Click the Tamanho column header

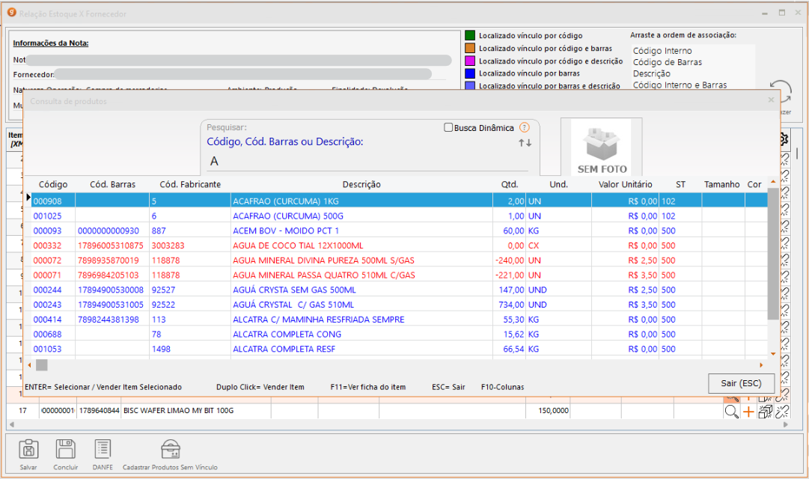point(721,184)
